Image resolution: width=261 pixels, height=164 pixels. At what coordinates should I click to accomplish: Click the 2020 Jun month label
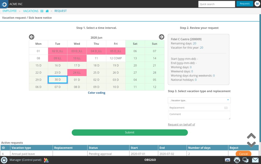pyautogui.click(x=96, y=37)
